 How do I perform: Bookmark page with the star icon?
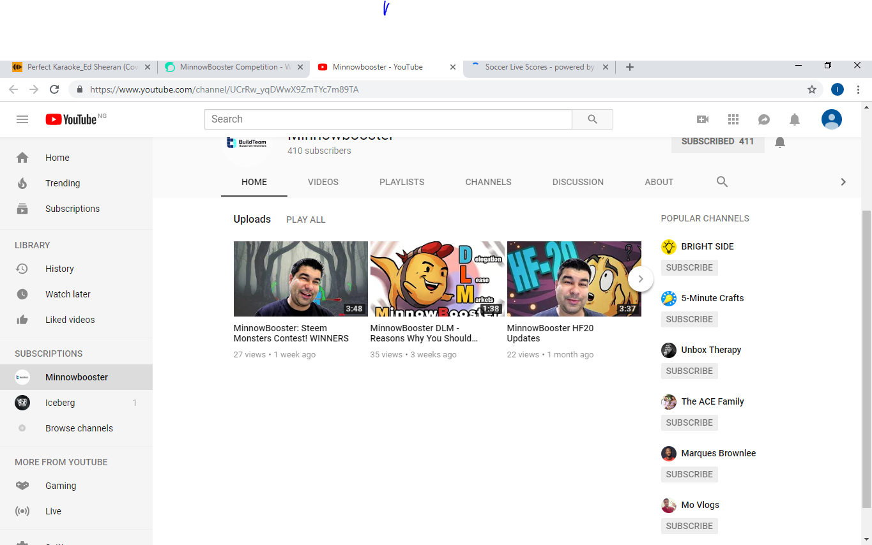pyautogui.click(x=812, y=89)
